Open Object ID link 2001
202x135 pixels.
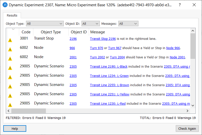click(73, 57)
